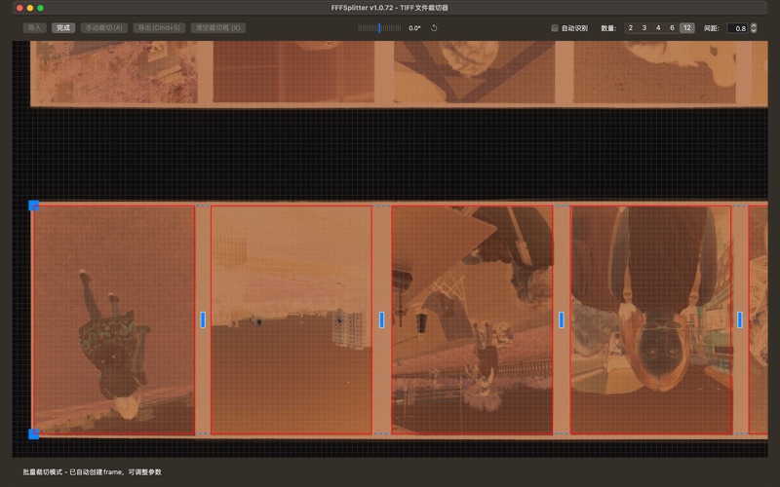Select crop frame with upside-down child figure

point(113,320)
